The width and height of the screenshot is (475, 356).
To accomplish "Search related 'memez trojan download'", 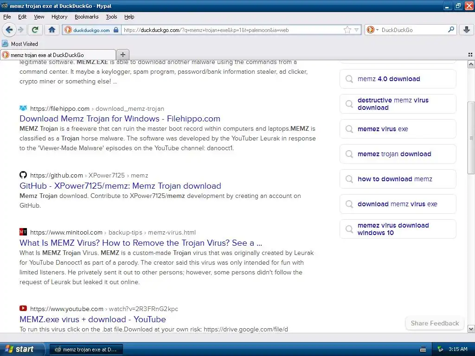I will point(398,154).
